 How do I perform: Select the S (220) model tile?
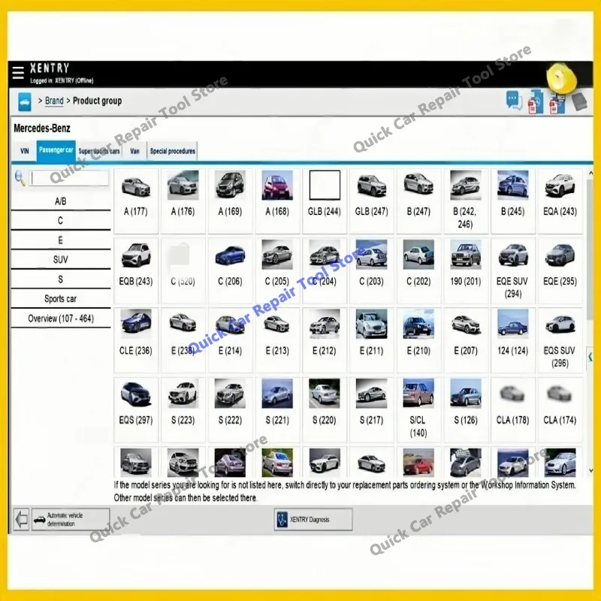[x=325, y=409]
